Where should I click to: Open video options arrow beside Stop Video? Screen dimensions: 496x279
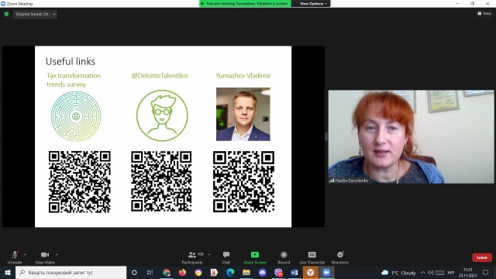pos(57,255)
